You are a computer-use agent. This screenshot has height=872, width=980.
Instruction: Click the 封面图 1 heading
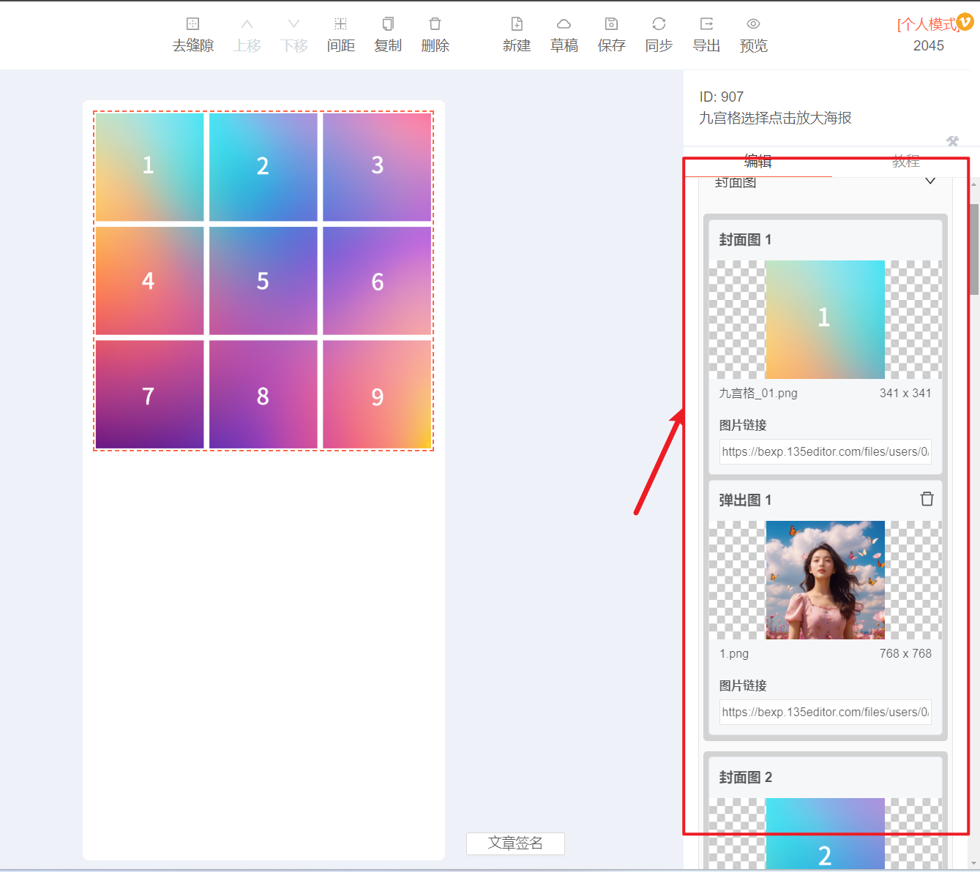745,239
